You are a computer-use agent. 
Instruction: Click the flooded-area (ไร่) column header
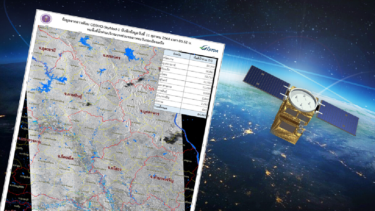point(202,60)
